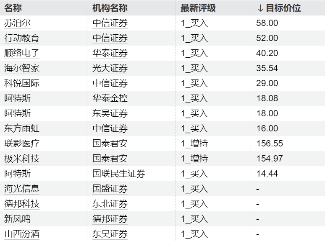Open the 德邦科技 stock link
This screenshot has width=325, height=241.
click(22, 204)
